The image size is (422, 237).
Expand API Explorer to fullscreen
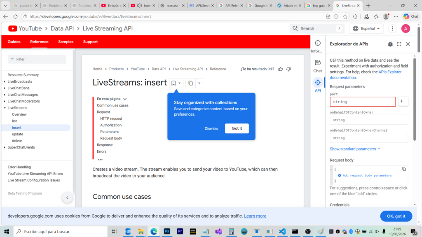tap(399, 44)
